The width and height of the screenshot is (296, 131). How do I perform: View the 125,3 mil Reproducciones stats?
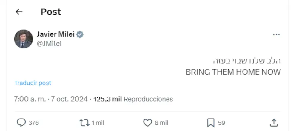[x=133, y=99]
